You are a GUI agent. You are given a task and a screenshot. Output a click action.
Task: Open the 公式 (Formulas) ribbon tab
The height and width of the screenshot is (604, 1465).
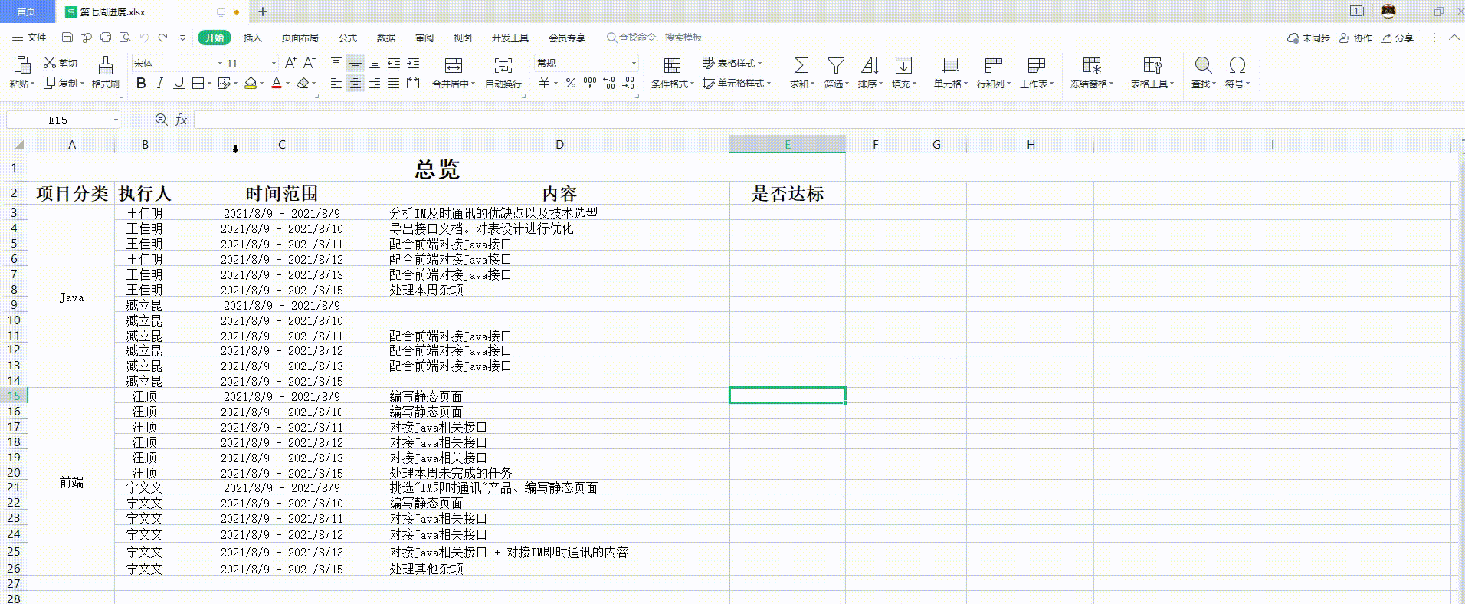click(348, 38)
